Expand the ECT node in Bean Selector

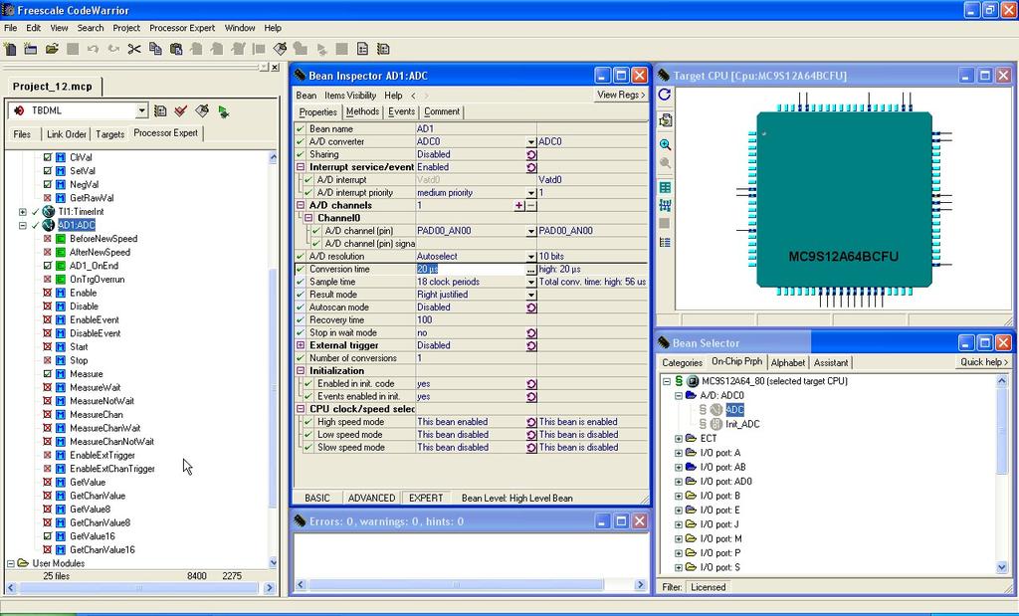click(679, 439)
